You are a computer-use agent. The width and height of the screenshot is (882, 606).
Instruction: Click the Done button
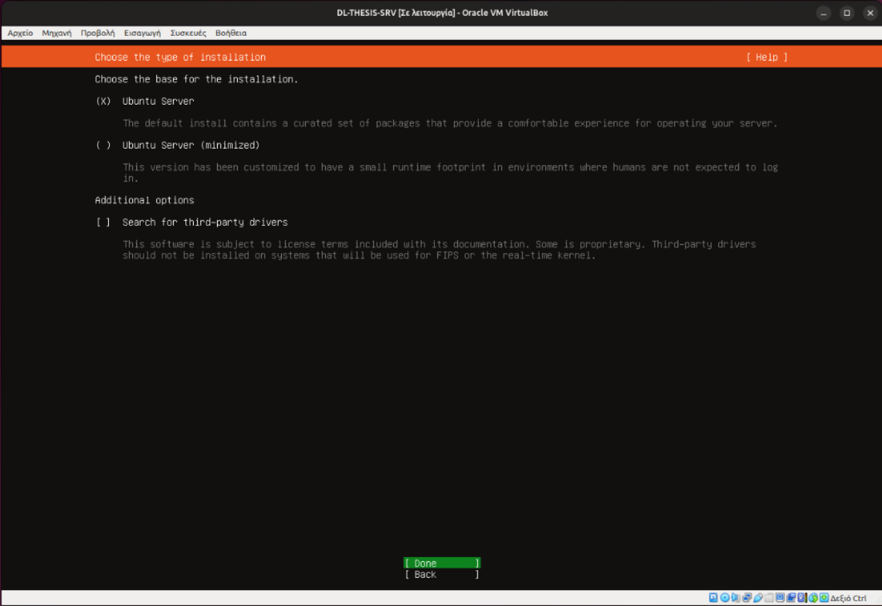click(x=442, y=563)
